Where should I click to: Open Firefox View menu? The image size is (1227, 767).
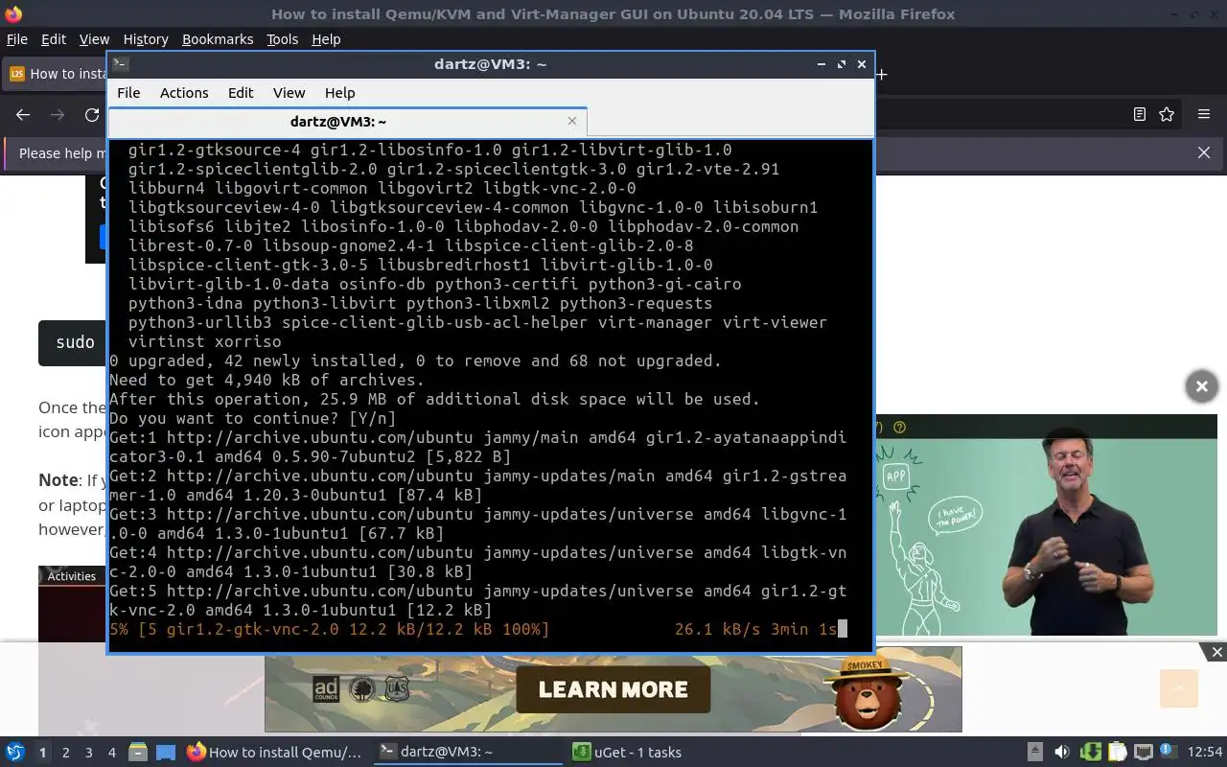(94, 39)
